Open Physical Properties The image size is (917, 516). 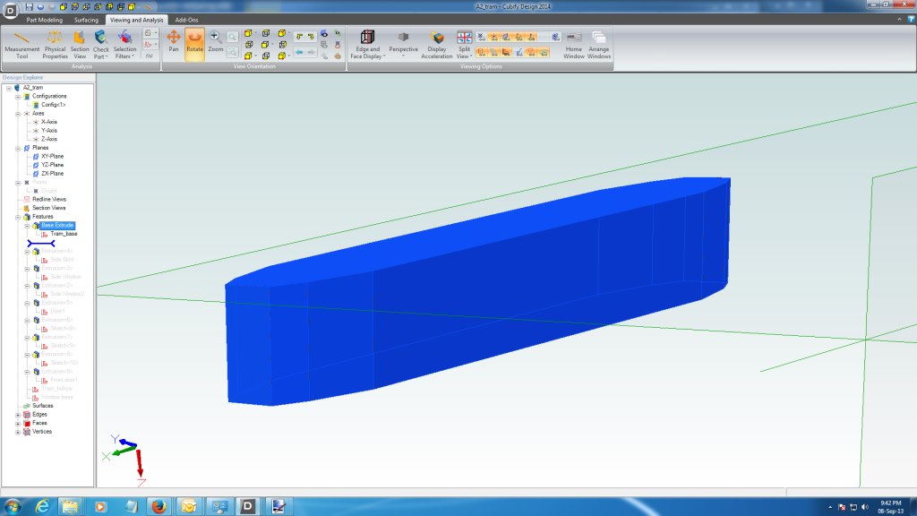coord(54,45)
